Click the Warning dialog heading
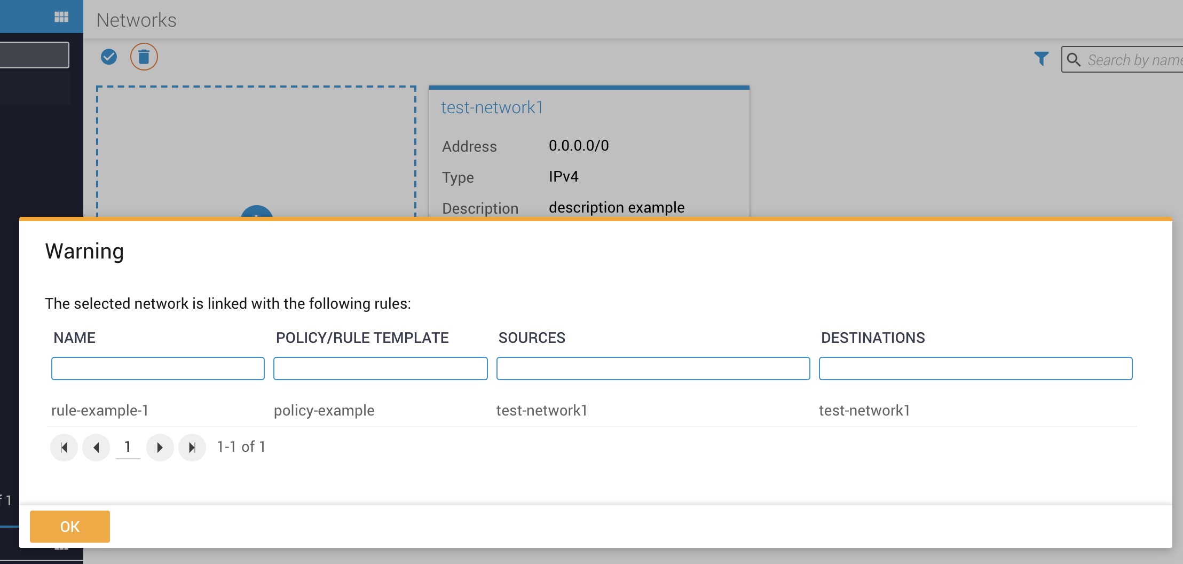The height and width of the screenshot is (564, 1183). (84, 251)
